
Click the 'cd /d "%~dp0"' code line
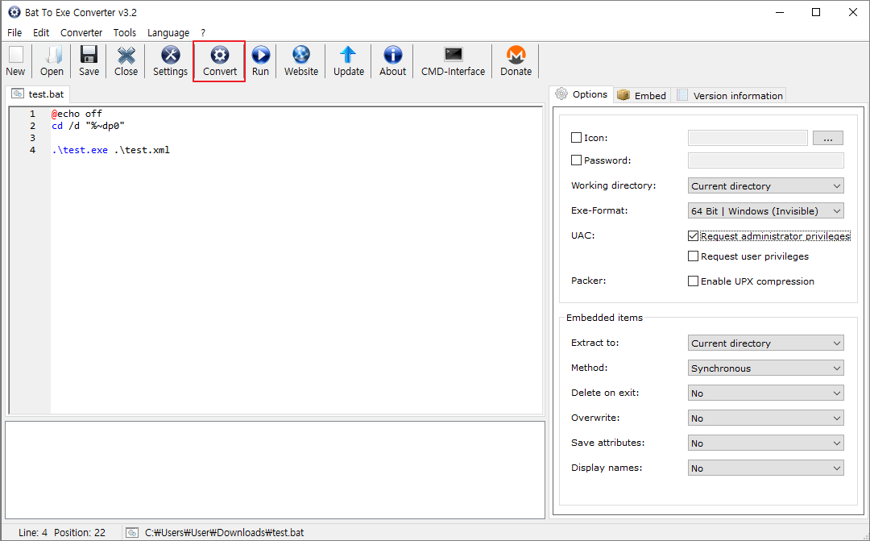pyautogui.click(x=89, y=126)
